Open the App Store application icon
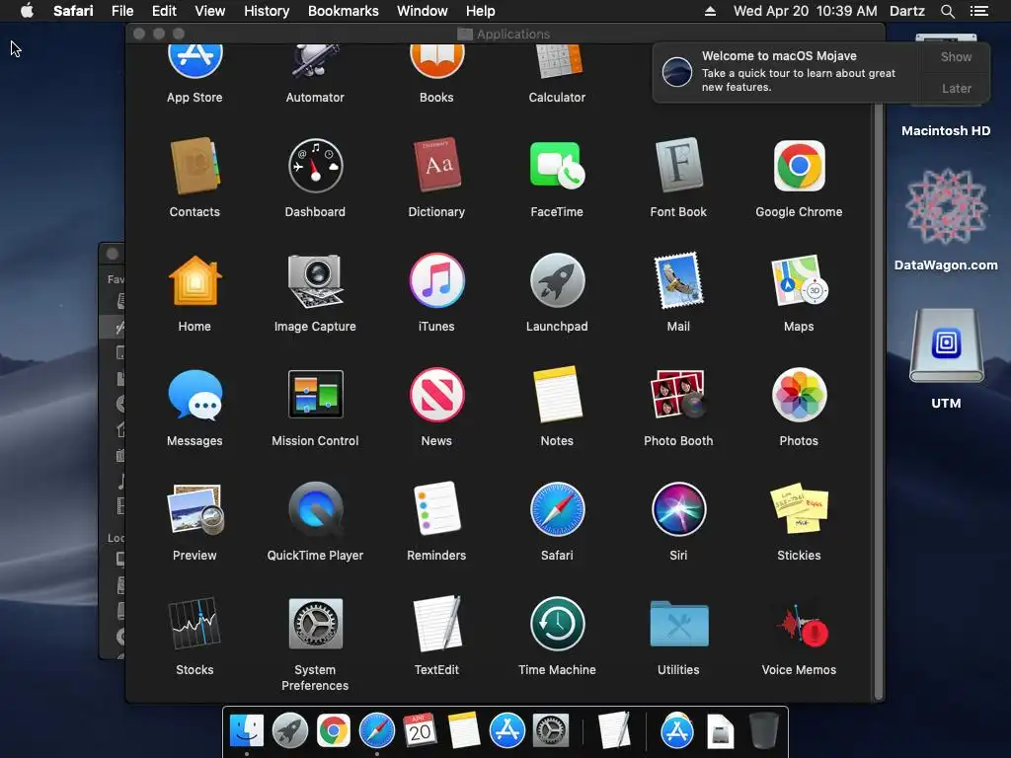Screen dimensions: 1011x758 coord(194,61)
